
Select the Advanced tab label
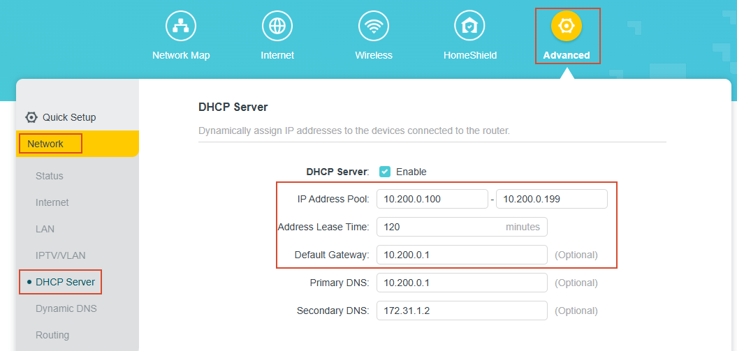[x=567, y=55]
